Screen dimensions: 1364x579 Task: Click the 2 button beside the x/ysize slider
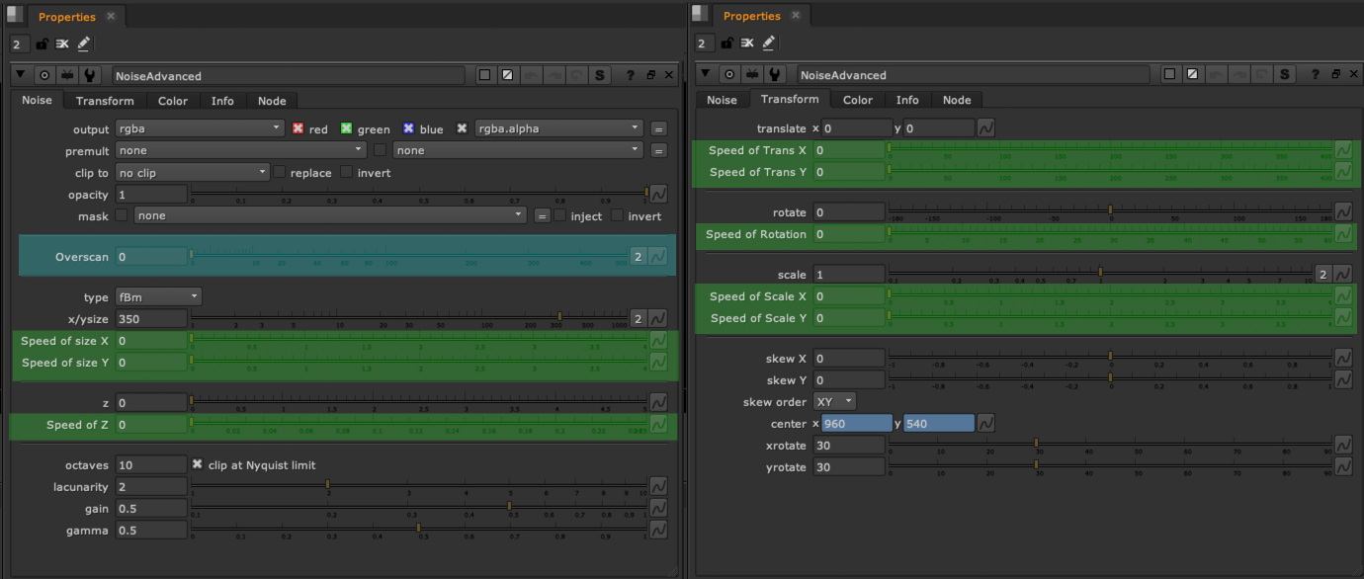pos(639,318)
